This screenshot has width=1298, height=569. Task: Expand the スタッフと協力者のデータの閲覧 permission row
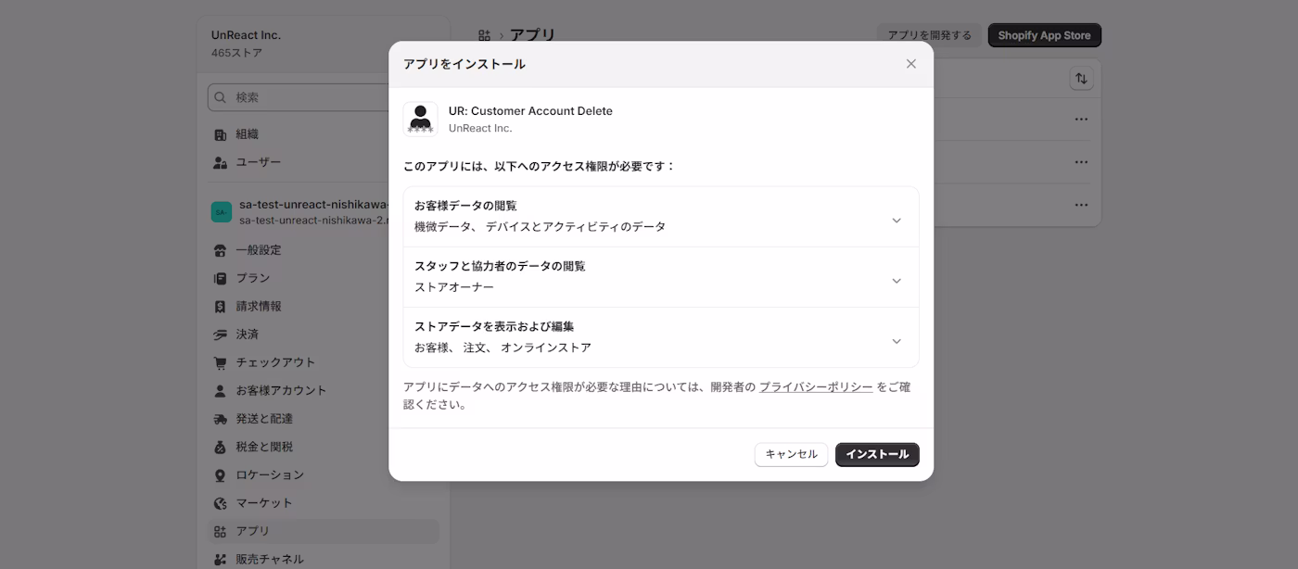click(x=661, y=277)
